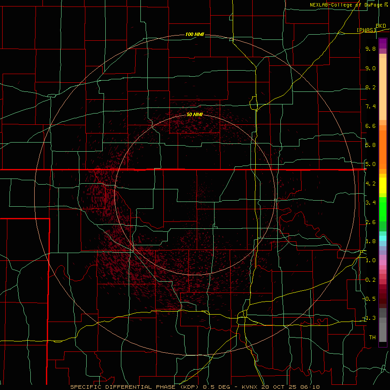The height and width of the screenshot is (390, 390).
Task: Click the "[PHAS]" label above the color scale
Action: (366, 30)
